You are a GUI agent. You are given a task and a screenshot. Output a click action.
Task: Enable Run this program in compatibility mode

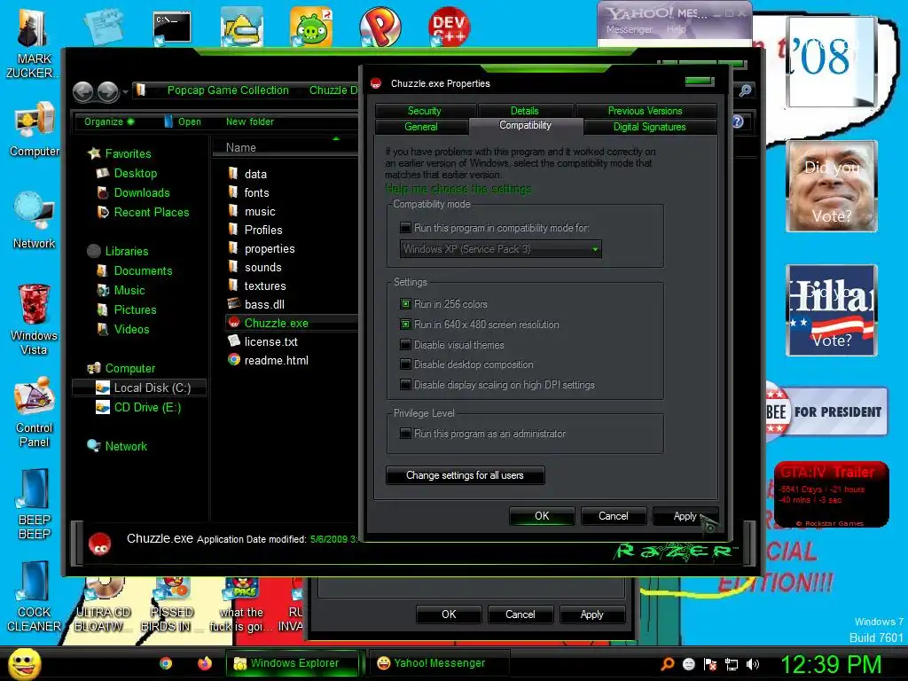click(x=406, y=228)
